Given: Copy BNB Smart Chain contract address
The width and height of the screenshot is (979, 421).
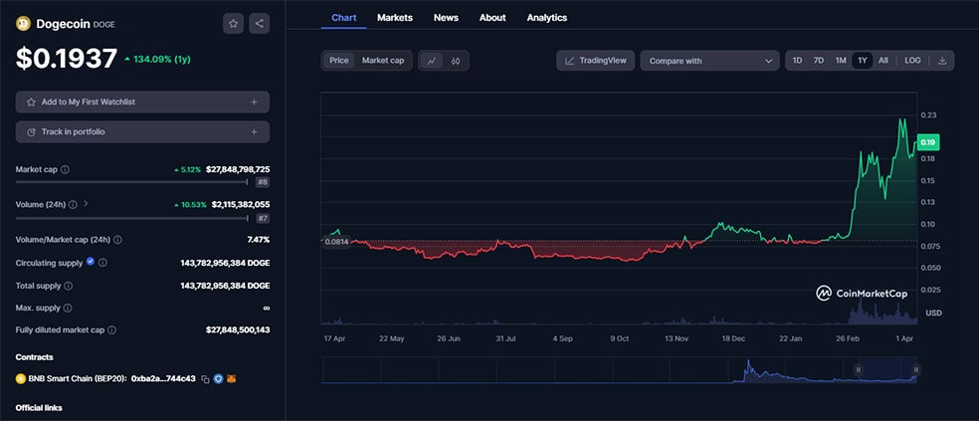Looking at the screenshot, I should click(x=205, y=379).
